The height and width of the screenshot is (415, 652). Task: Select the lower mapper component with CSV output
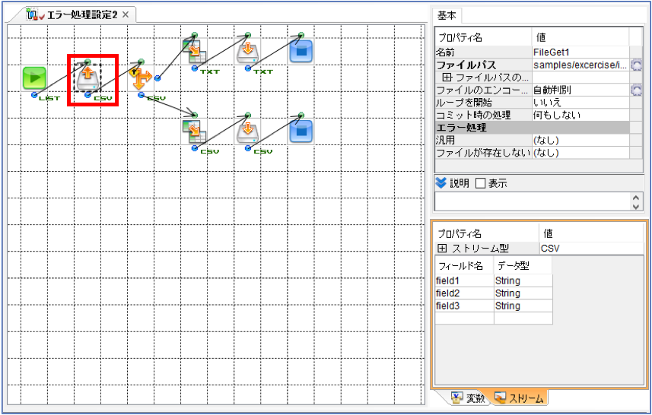pyautogui.click(x=194, y=131)
